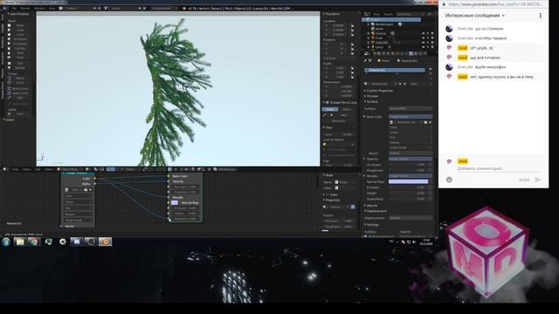The image size is (559, 314).
Task: Open Help menu
Action: point(52,8)
